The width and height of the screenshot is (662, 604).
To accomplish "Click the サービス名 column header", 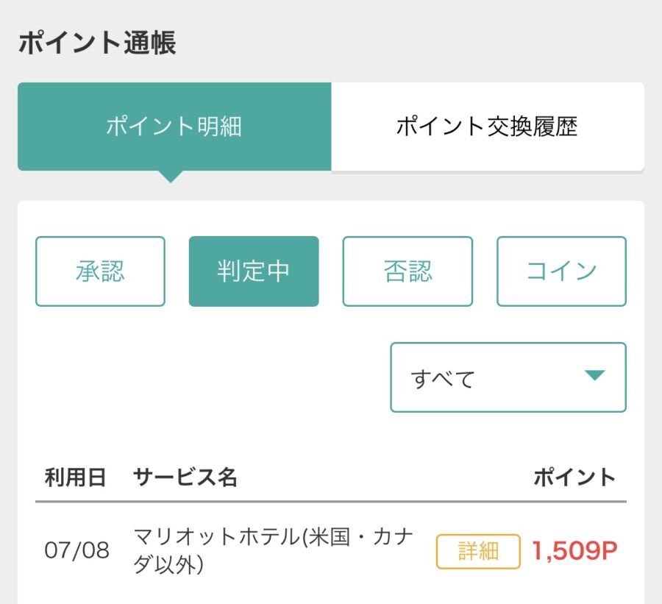I will click(x=185, y=477).
